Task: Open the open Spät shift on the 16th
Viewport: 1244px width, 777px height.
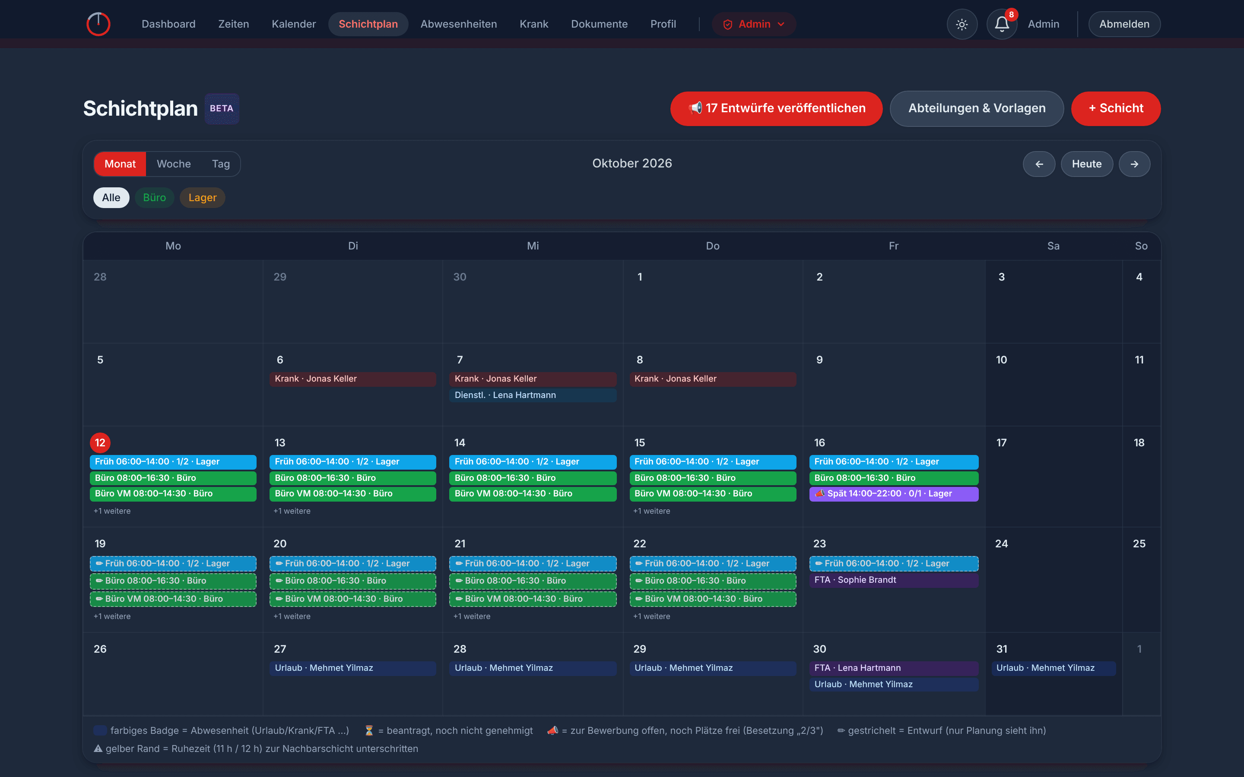Action: tap(893, 493)
